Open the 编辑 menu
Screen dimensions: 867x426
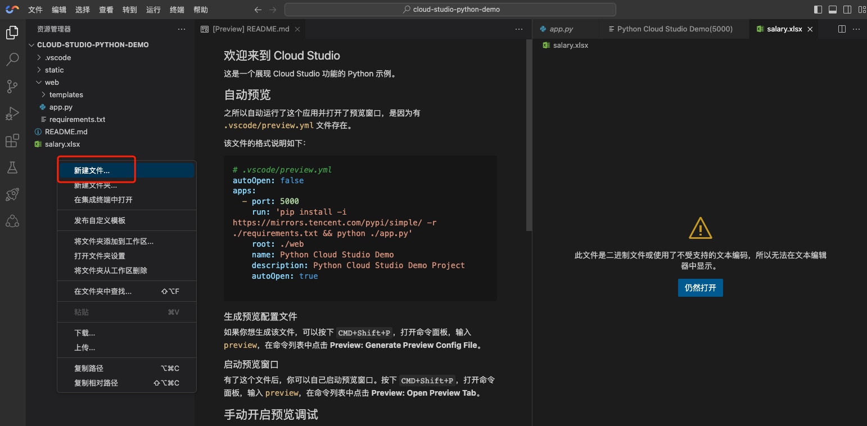click(x=58, y=10)
